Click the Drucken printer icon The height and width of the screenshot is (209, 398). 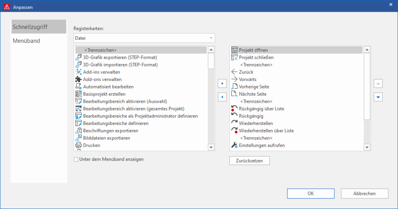[x=78, y=145]
